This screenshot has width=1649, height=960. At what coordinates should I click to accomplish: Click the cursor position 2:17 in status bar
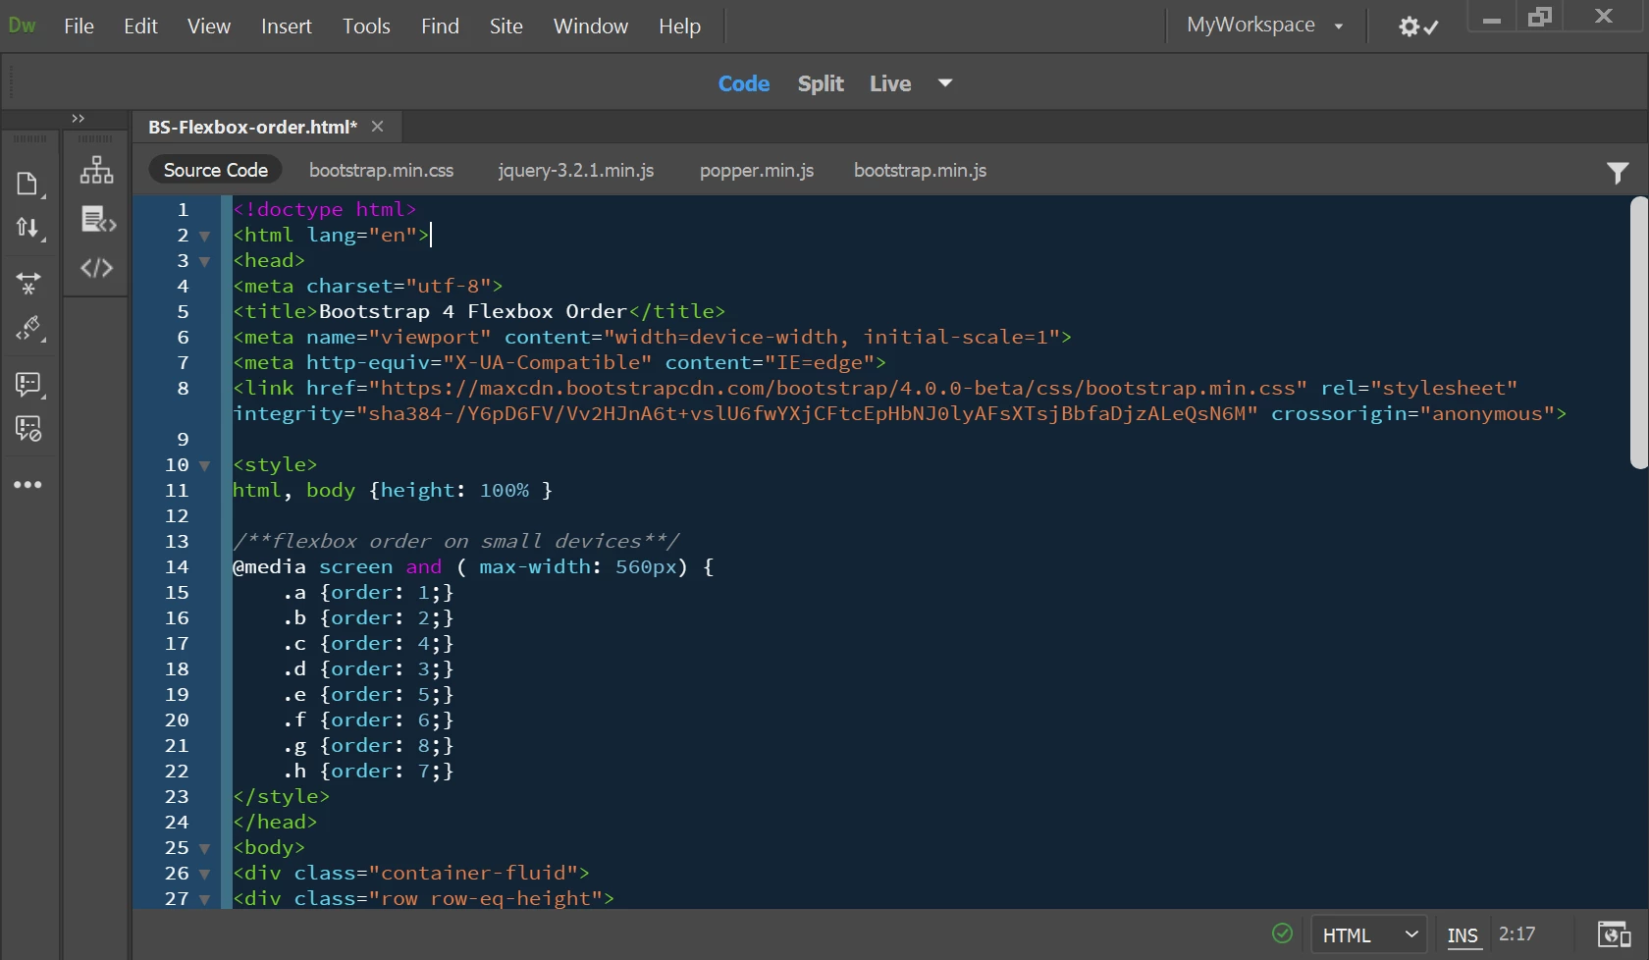[1516, 934]
